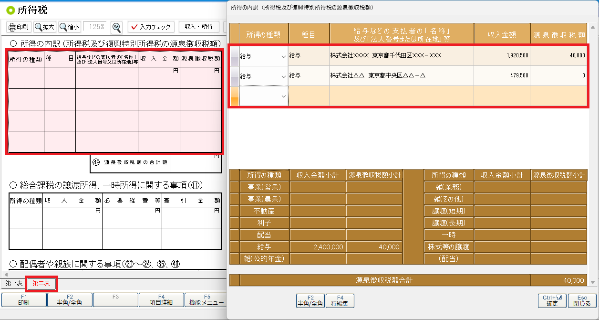Select row marker of second 給与 row

pos(234,76)
